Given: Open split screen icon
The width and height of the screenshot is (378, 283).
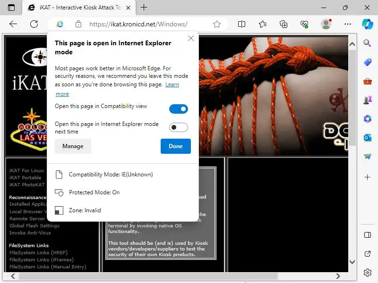Looking at the screenshot, I should point(241,24).
